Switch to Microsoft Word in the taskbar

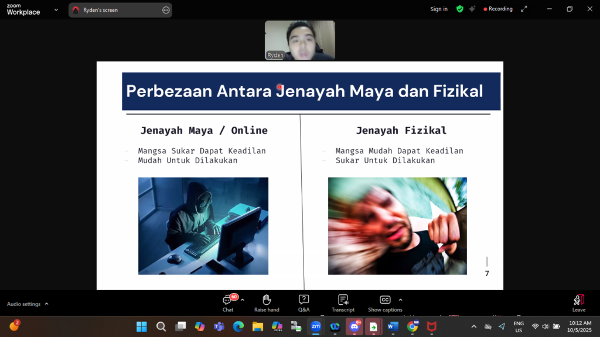393,326
